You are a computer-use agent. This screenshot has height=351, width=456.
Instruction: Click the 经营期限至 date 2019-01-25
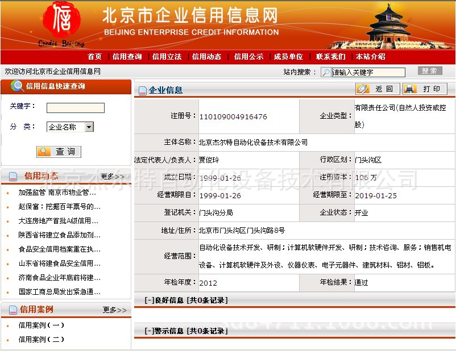click(376, 195)
